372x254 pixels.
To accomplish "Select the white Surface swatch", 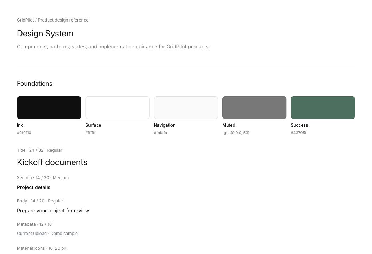I will [x=117, y=108].
